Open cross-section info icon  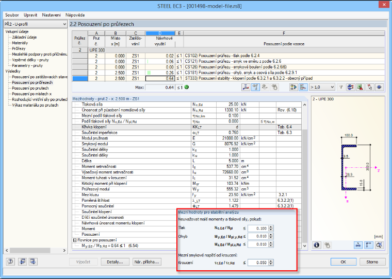[x=317, y=245]
